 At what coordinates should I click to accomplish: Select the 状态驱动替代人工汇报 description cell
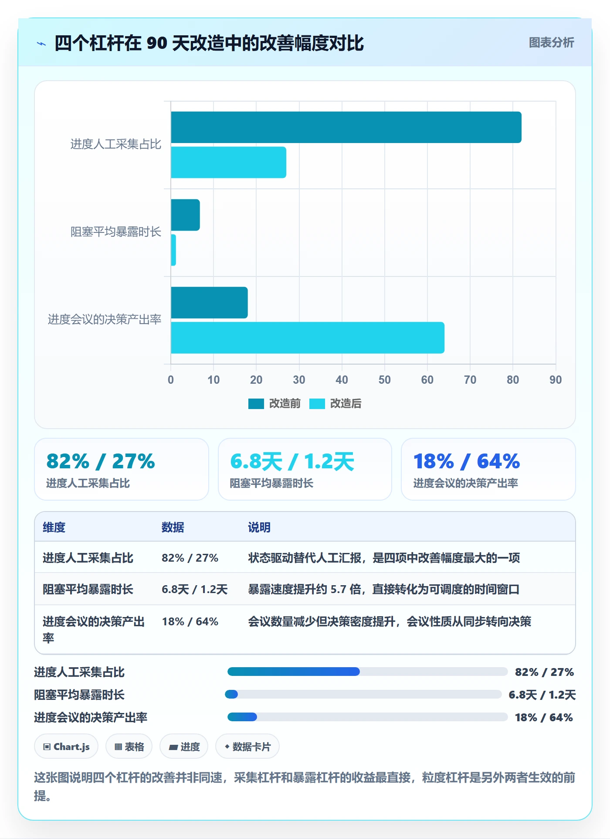pos(384,558)
